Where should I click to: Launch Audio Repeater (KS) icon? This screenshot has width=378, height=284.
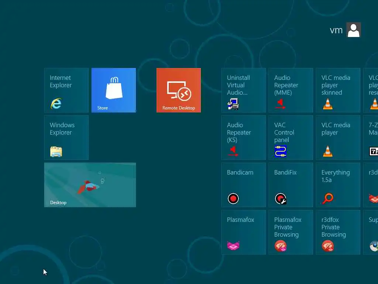233,151
